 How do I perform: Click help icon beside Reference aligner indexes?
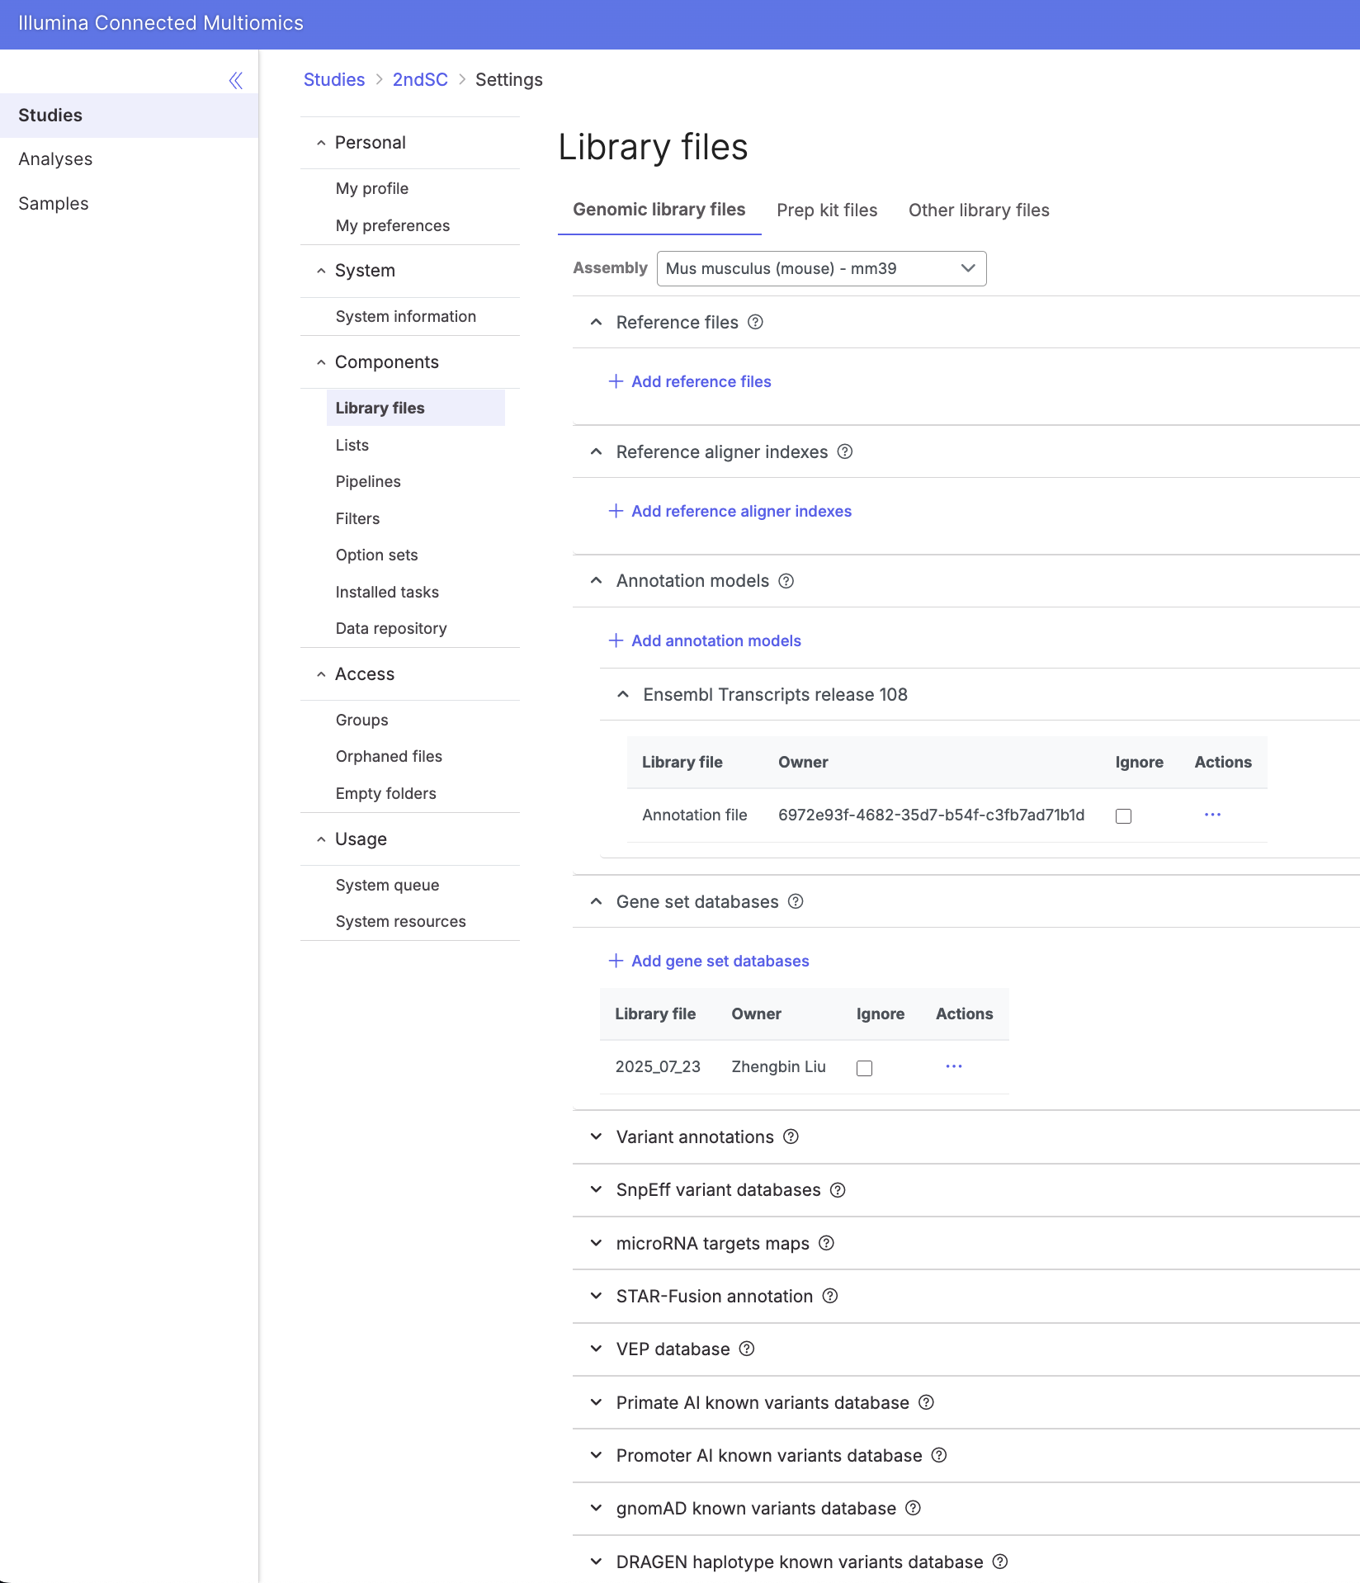pyautogui.click(x=844, y=451)
